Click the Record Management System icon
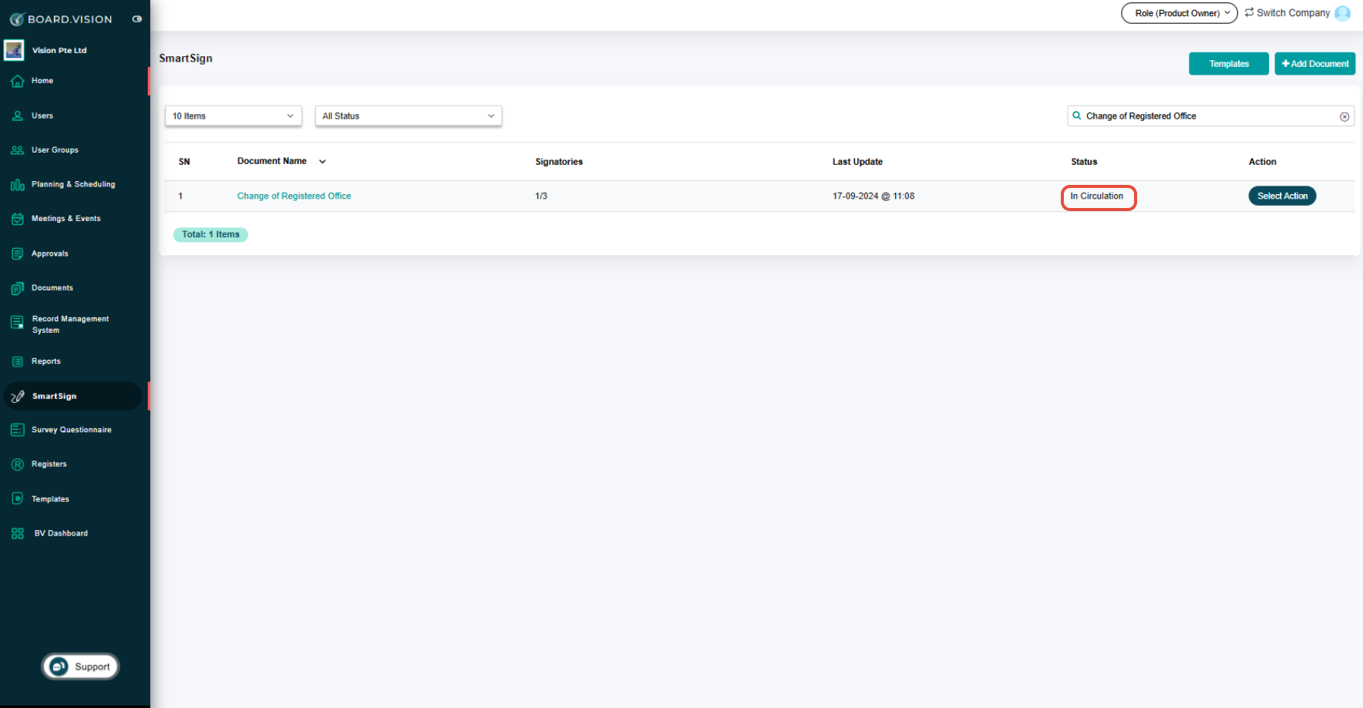 17,323
